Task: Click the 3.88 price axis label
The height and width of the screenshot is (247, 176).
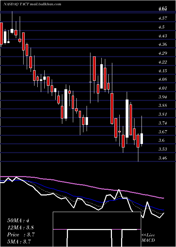Action: pos(163,106)
